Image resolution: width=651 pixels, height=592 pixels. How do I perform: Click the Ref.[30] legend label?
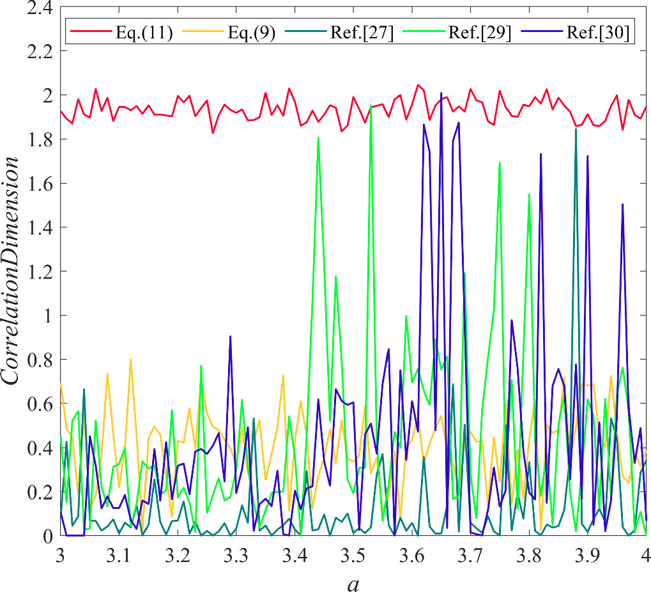click(x=598, y=32)
